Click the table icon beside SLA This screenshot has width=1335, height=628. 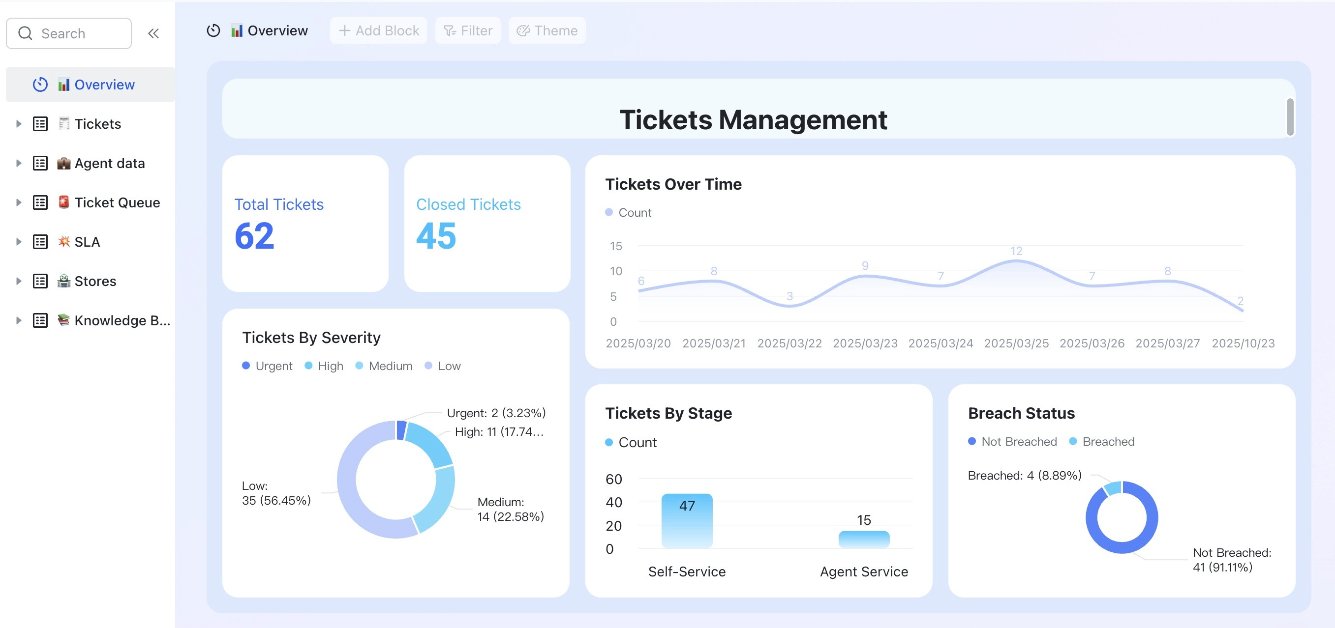(40, 242)
